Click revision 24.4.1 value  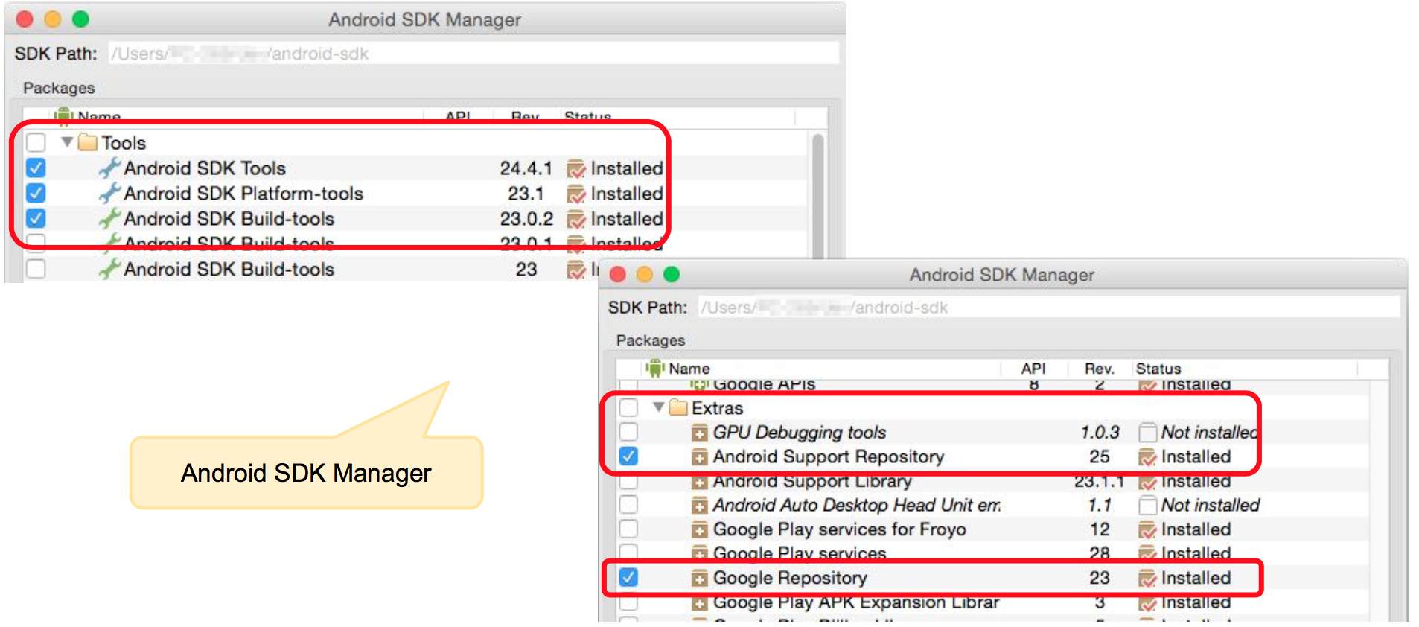[x=526, y=168]
